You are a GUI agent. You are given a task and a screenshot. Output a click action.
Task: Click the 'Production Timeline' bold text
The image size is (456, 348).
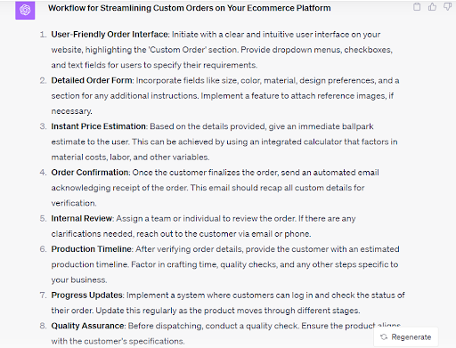pos(92,249)
